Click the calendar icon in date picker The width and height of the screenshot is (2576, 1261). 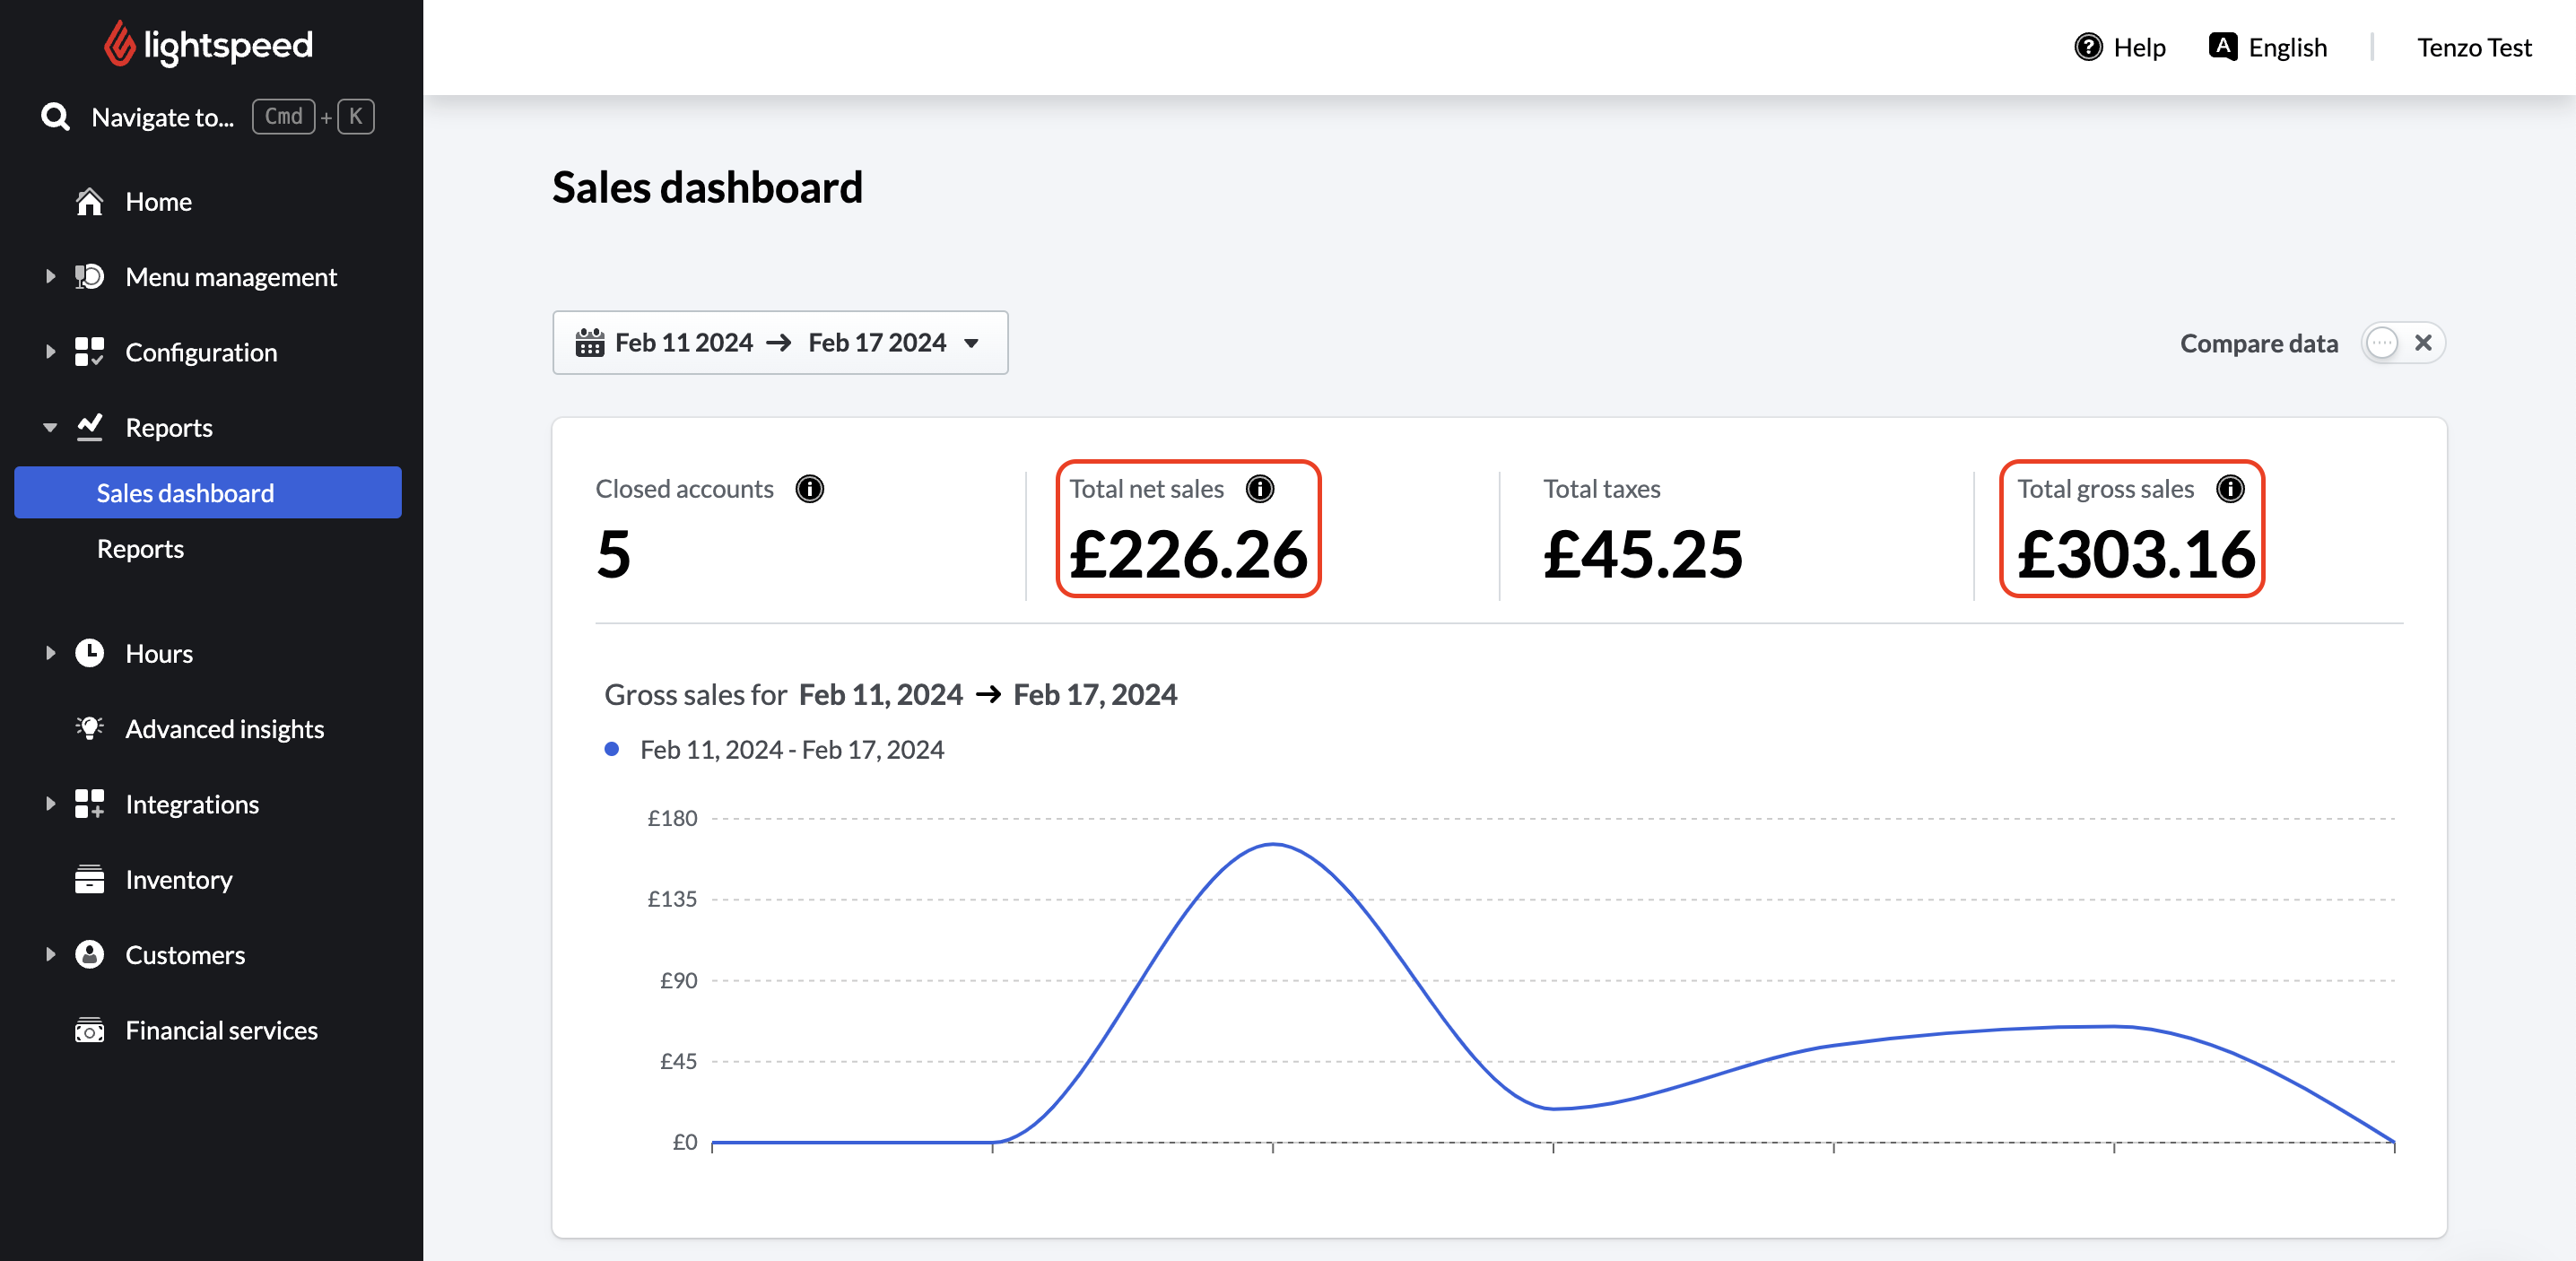coord(589,343)
